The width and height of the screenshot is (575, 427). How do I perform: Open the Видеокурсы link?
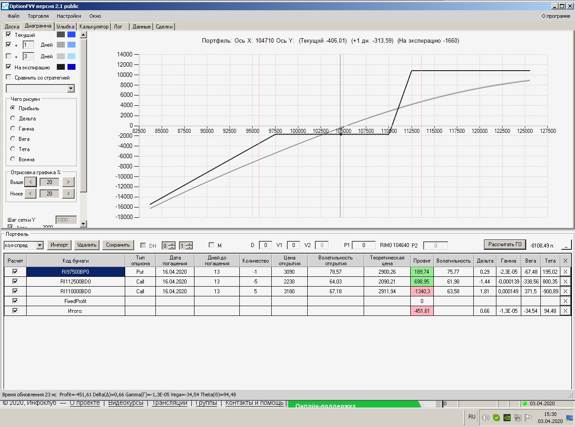pos(126,403)
